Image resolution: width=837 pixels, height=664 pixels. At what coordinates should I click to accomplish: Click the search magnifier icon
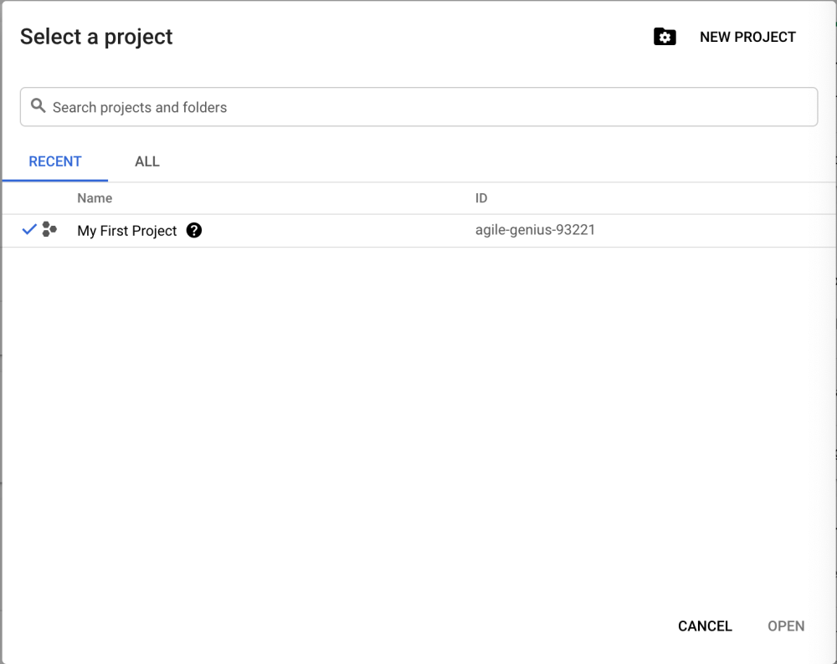click(x=38, y=106)
